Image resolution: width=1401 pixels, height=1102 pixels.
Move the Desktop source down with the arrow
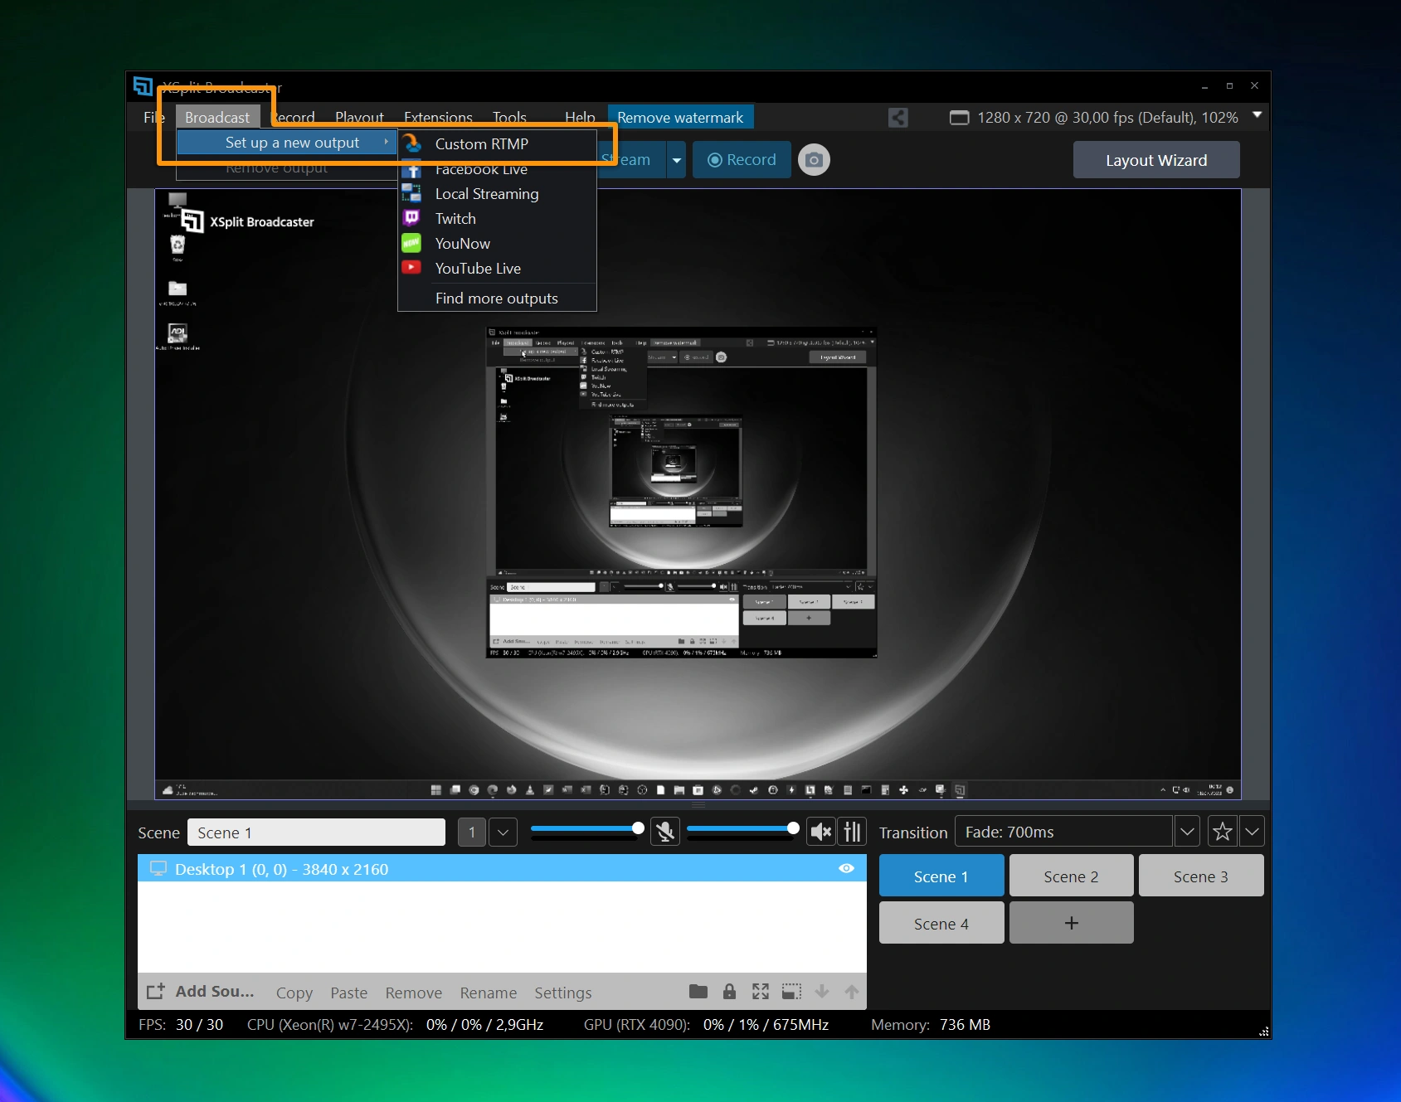tap(821, 991)
